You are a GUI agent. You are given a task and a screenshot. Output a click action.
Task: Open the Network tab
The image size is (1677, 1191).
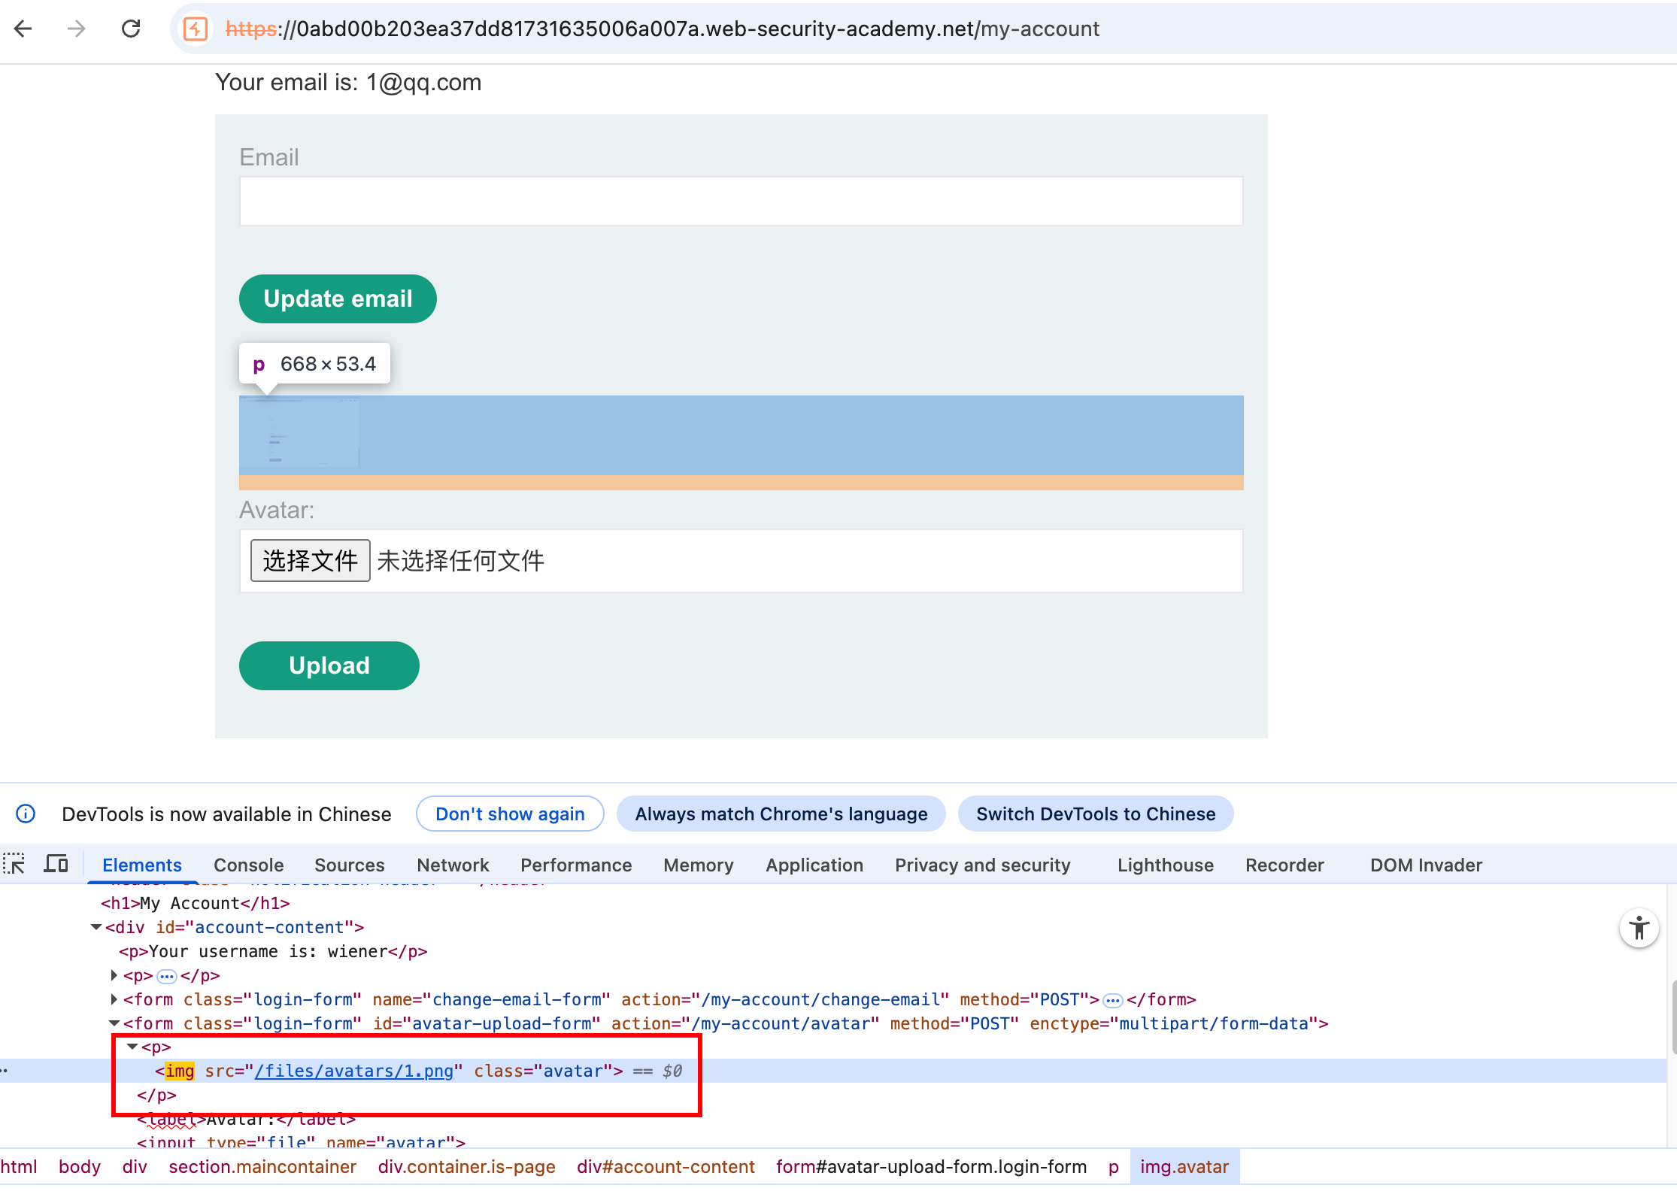453,865
